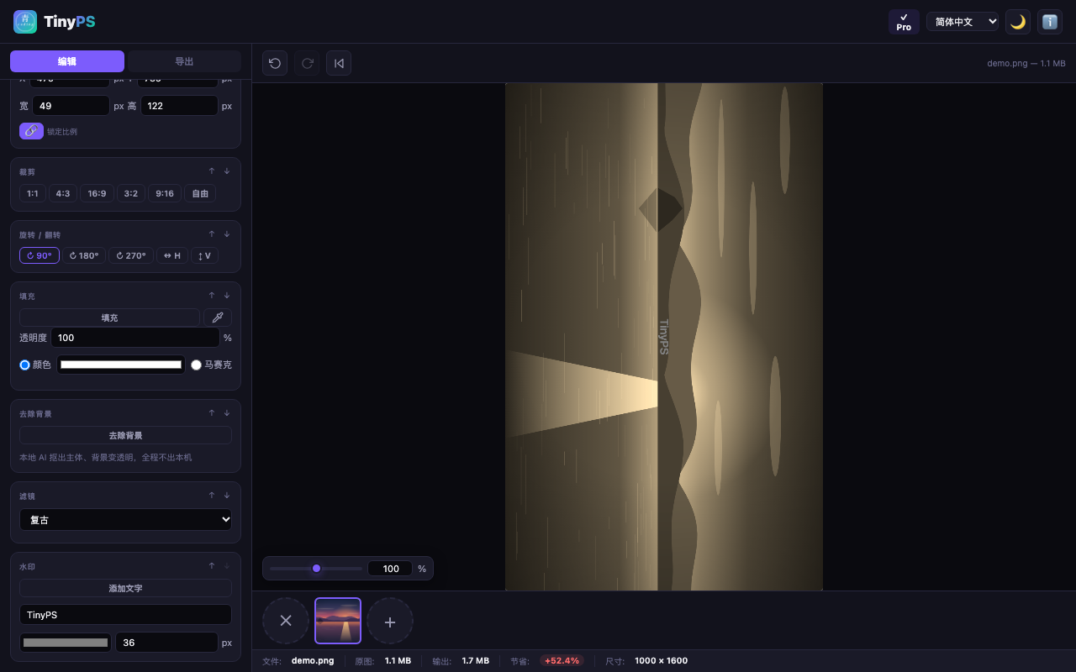The image size is (1076, 672).
Task: Switch to the 导出 tab
Action: [184, 61]
